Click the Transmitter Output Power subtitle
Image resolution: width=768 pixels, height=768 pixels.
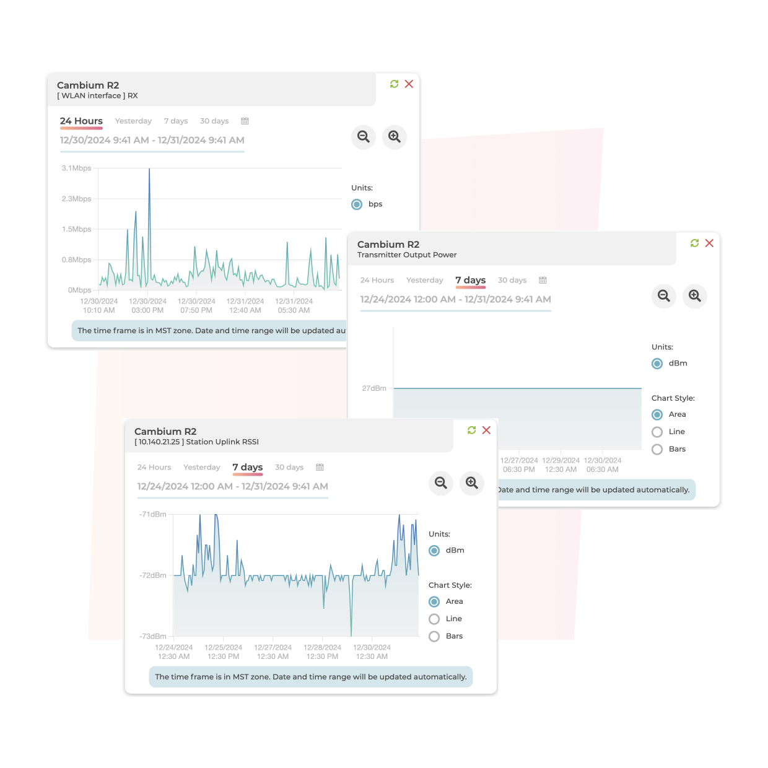[x=407, y=255]
